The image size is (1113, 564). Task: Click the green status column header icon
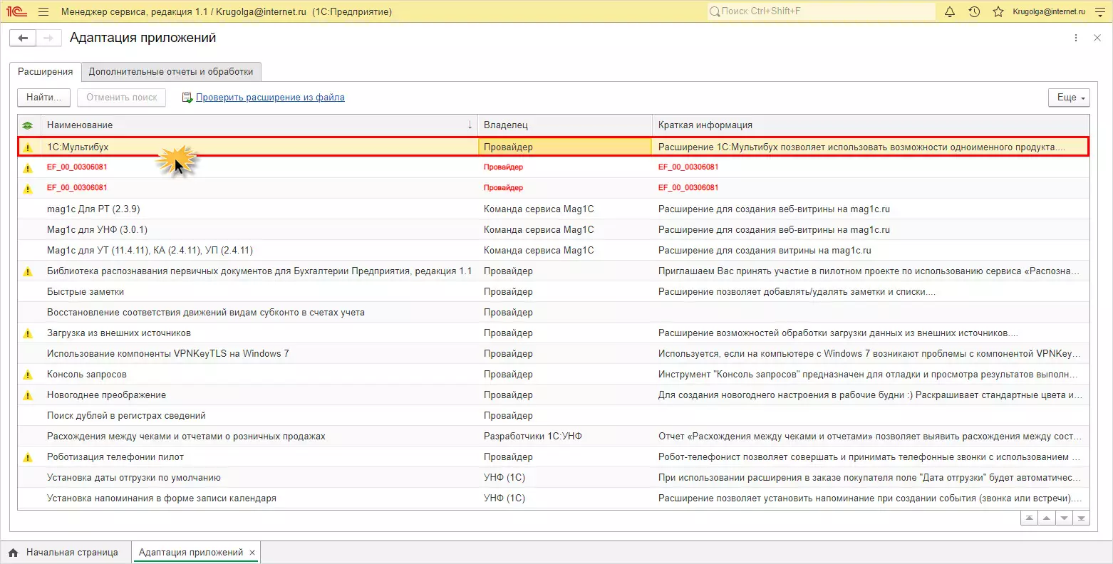(28, 125)
